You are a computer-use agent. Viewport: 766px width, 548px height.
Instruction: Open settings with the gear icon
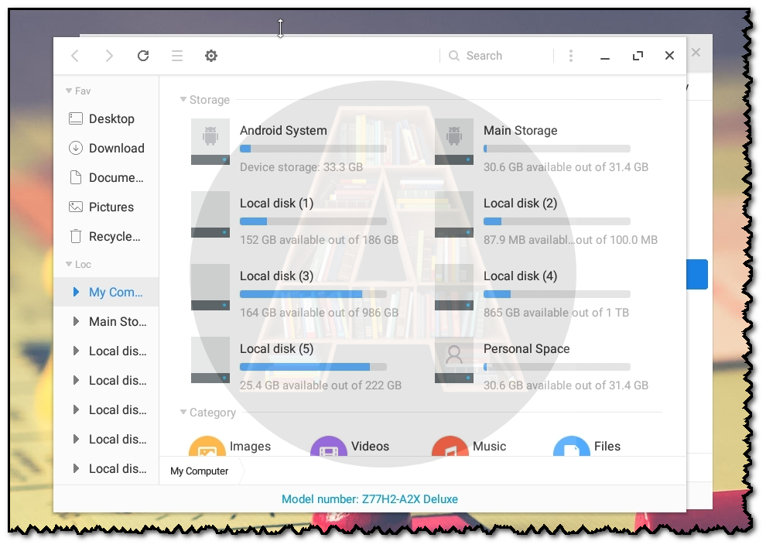coord(211,56)
